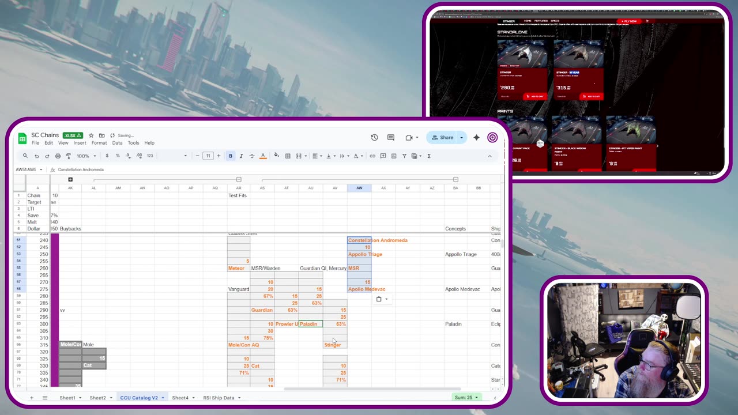Open the Data menu
This screenshot has width=738, height=415.
[117, 143]
